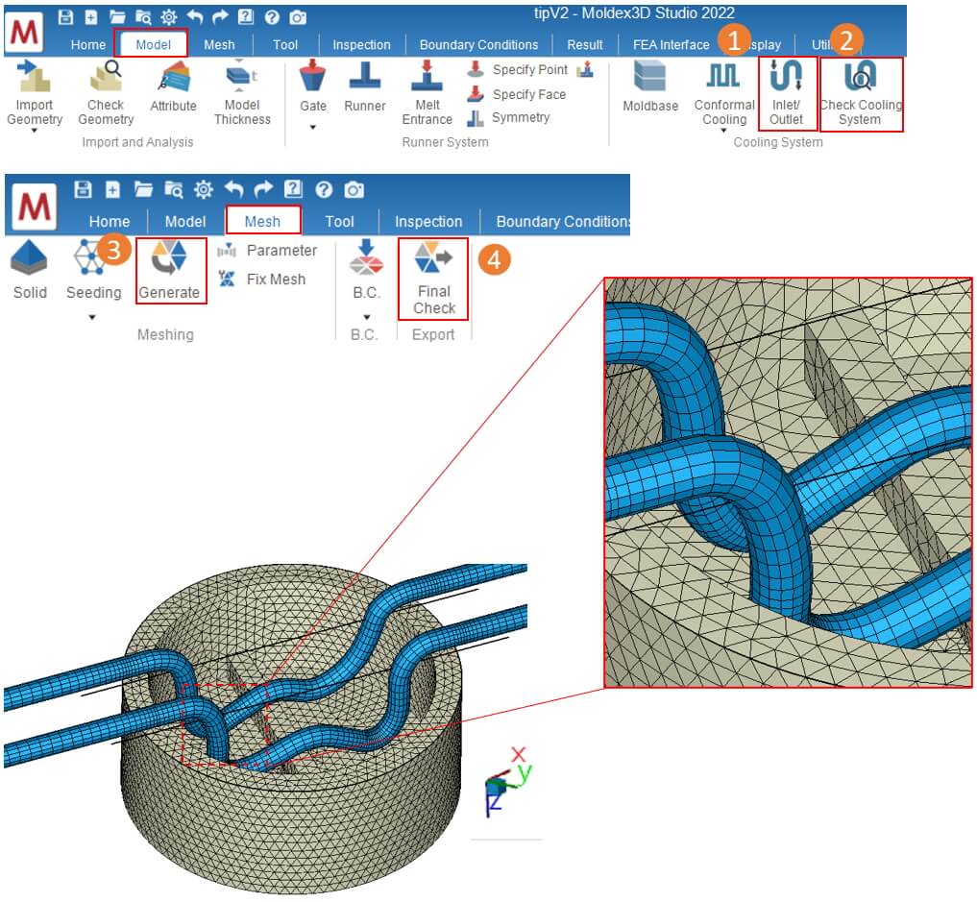Switch to the highlighted Model tab in tipV2 window
977x902 pixels.
(x=153, y=45)
